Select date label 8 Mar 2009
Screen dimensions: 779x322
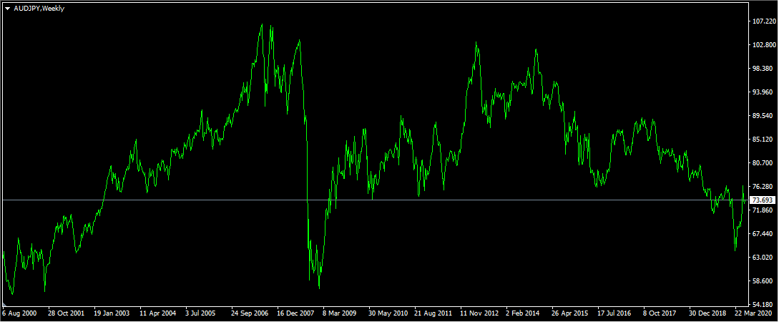pyautogui.click(x=339, y=314)
